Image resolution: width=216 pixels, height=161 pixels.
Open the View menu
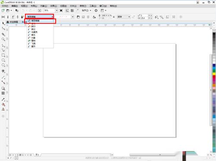click(24, 6)
